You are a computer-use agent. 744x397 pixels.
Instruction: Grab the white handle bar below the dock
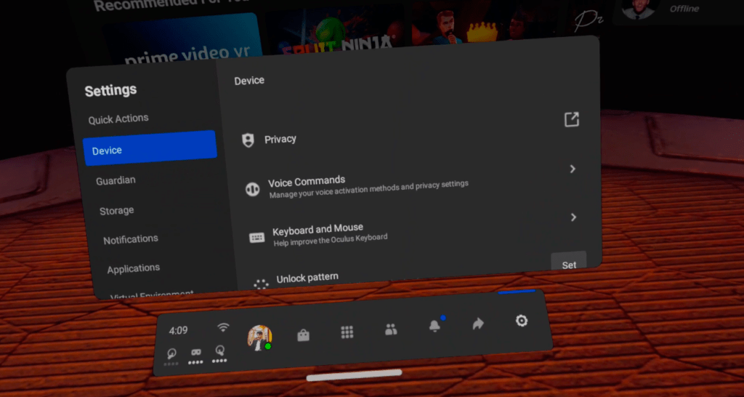pos(354,375)
